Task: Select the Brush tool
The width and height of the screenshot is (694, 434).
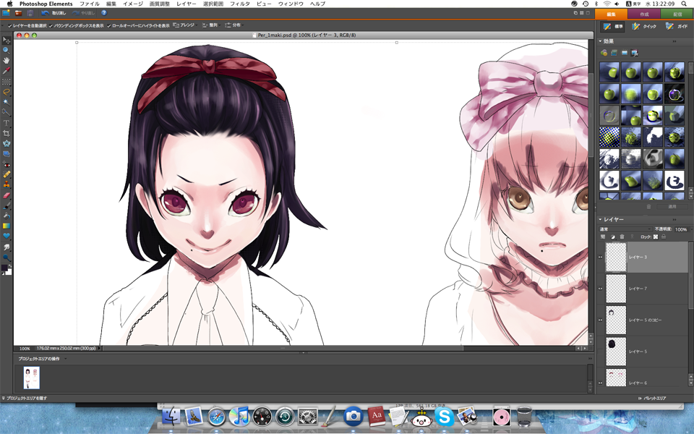Action: (x=7, y=205)
